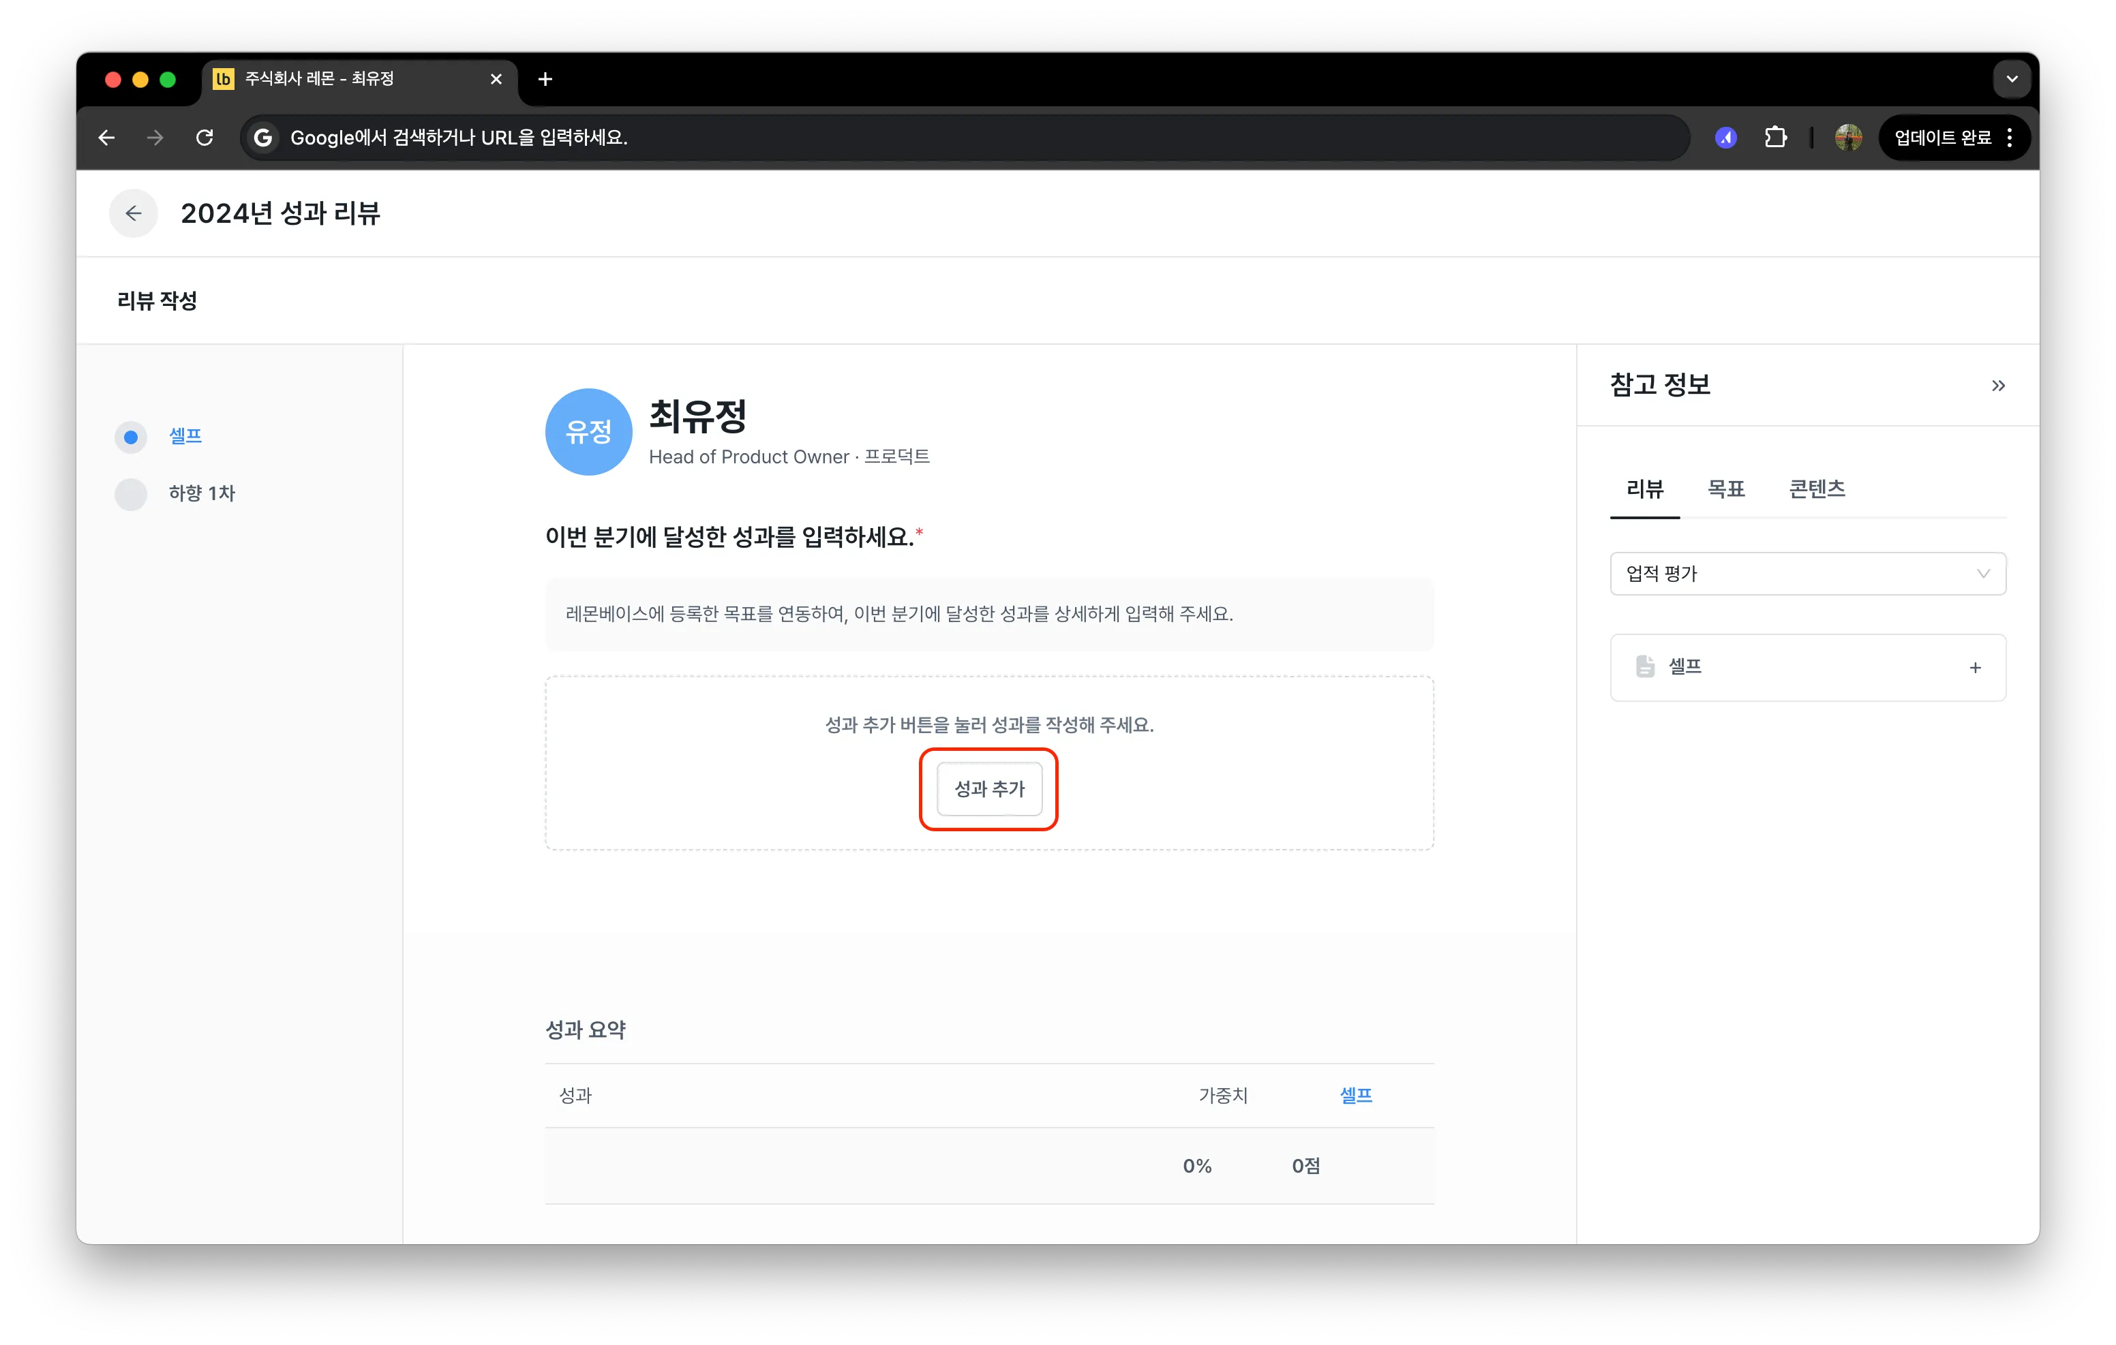Click the 가중치 column header
This screenshot has height=1345, width=2116.
coord(1223,1096)
